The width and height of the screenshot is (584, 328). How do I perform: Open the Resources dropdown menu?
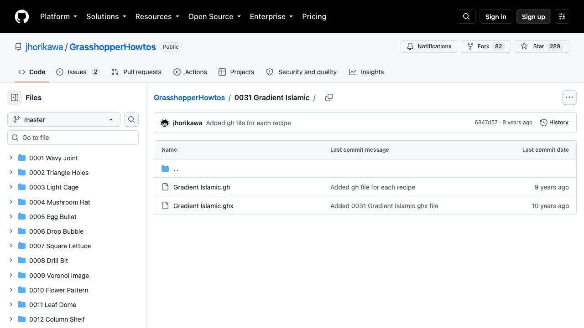pyautogui.click(x=157, y=16)
